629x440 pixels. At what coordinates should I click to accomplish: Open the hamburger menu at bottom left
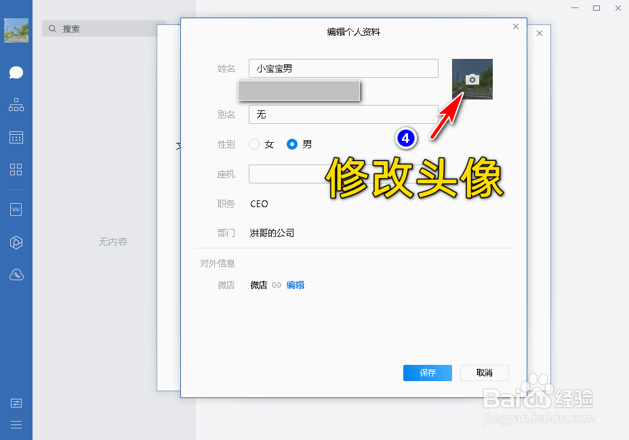pos(16,424)
